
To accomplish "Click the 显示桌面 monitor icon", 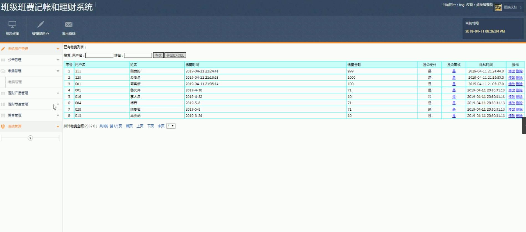I will tap(12, 24).
